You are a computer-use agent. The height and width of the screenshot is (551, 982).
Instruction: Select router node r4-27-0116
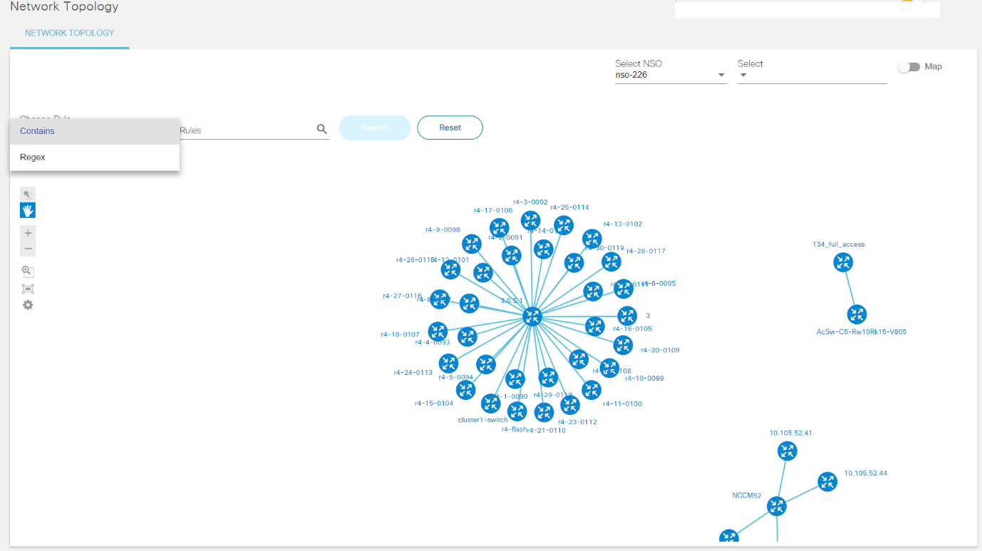[440, 299]
